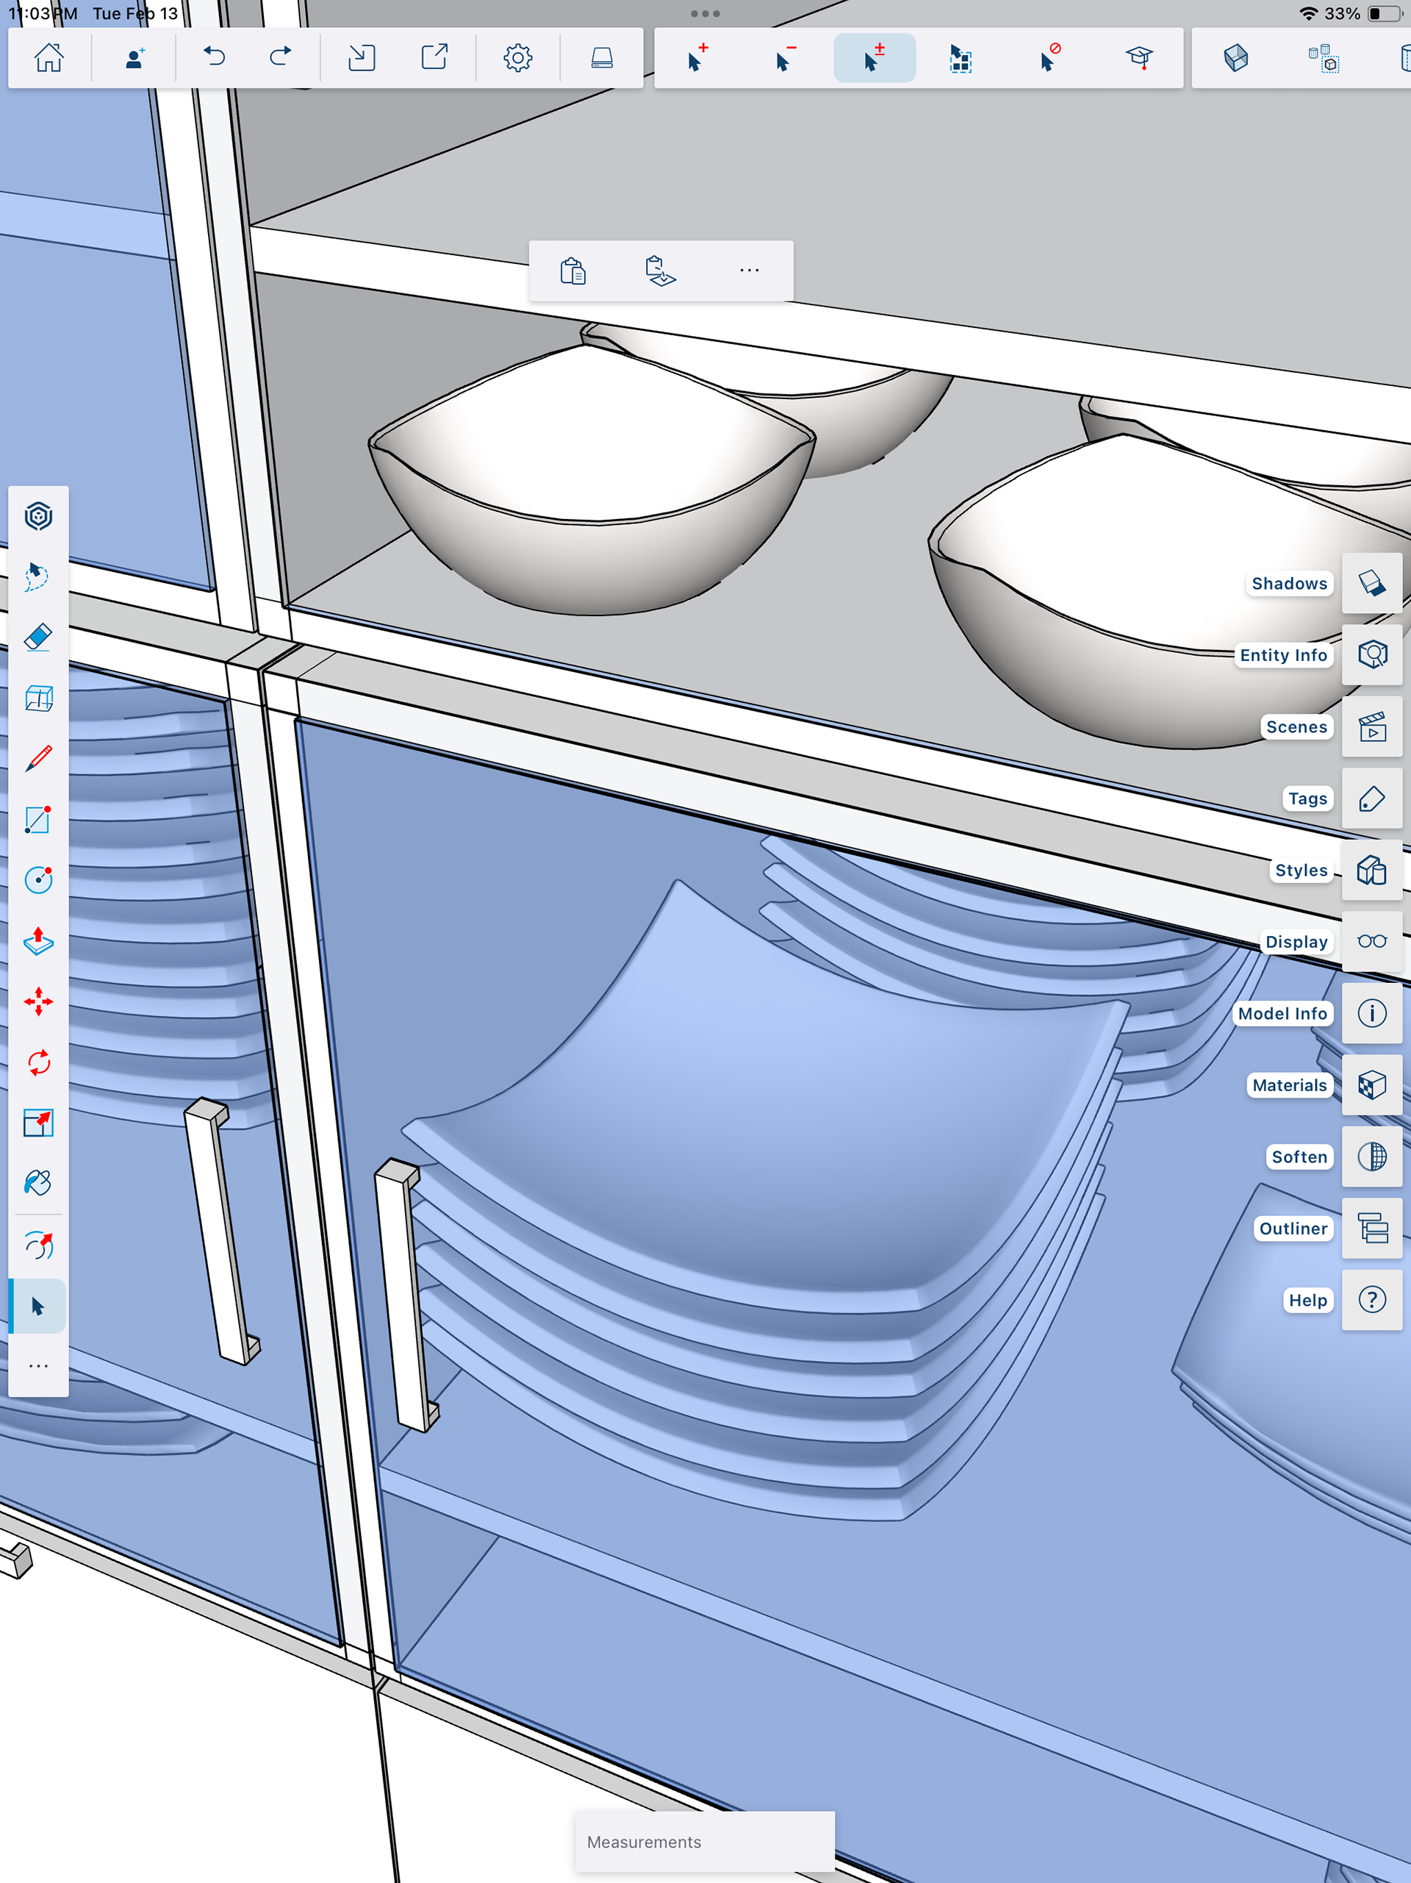The height and width of the screenshot is (1883, 1411).
Task: Select the Rotate tool
Action: click(38, 1062)
